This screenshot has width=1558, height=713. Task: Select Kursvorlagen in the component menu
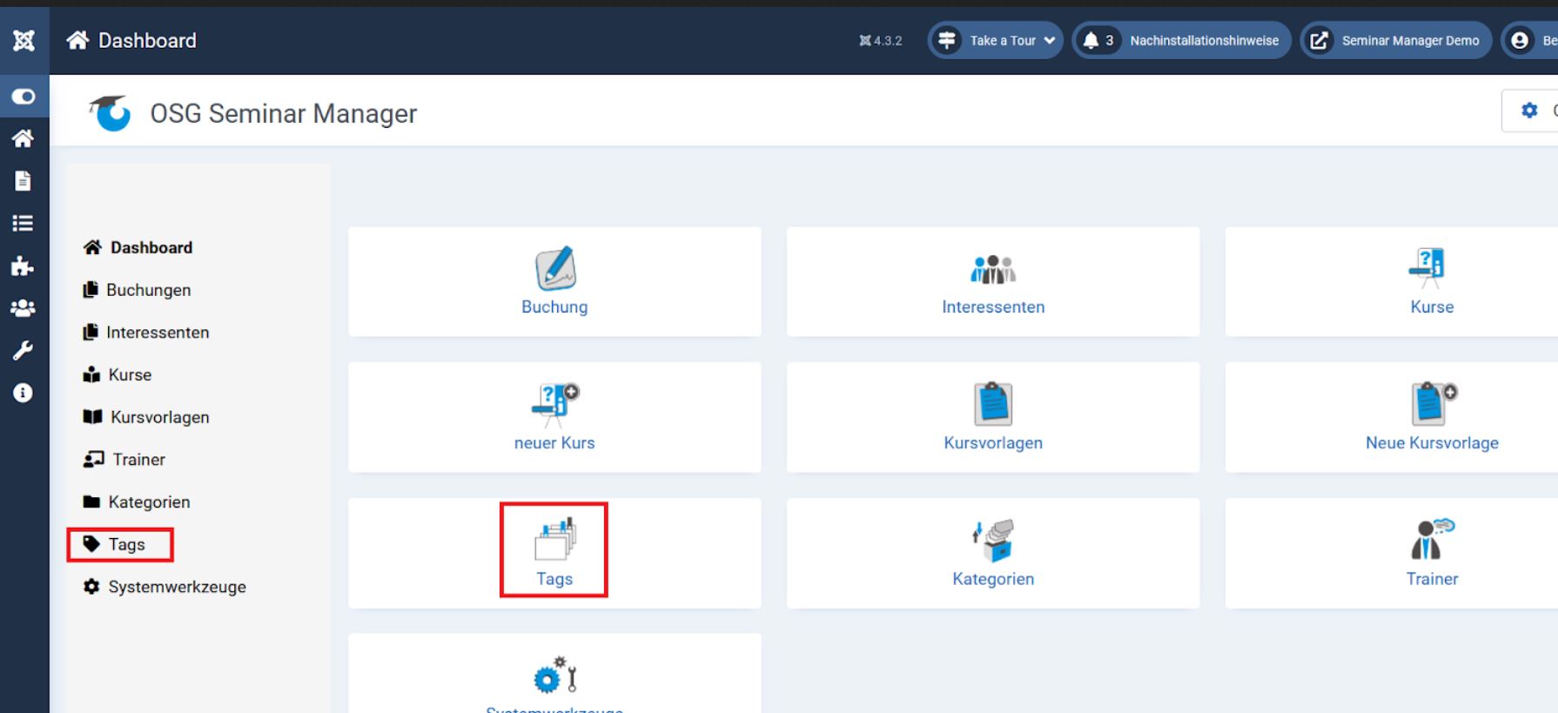tap(159, 417)
